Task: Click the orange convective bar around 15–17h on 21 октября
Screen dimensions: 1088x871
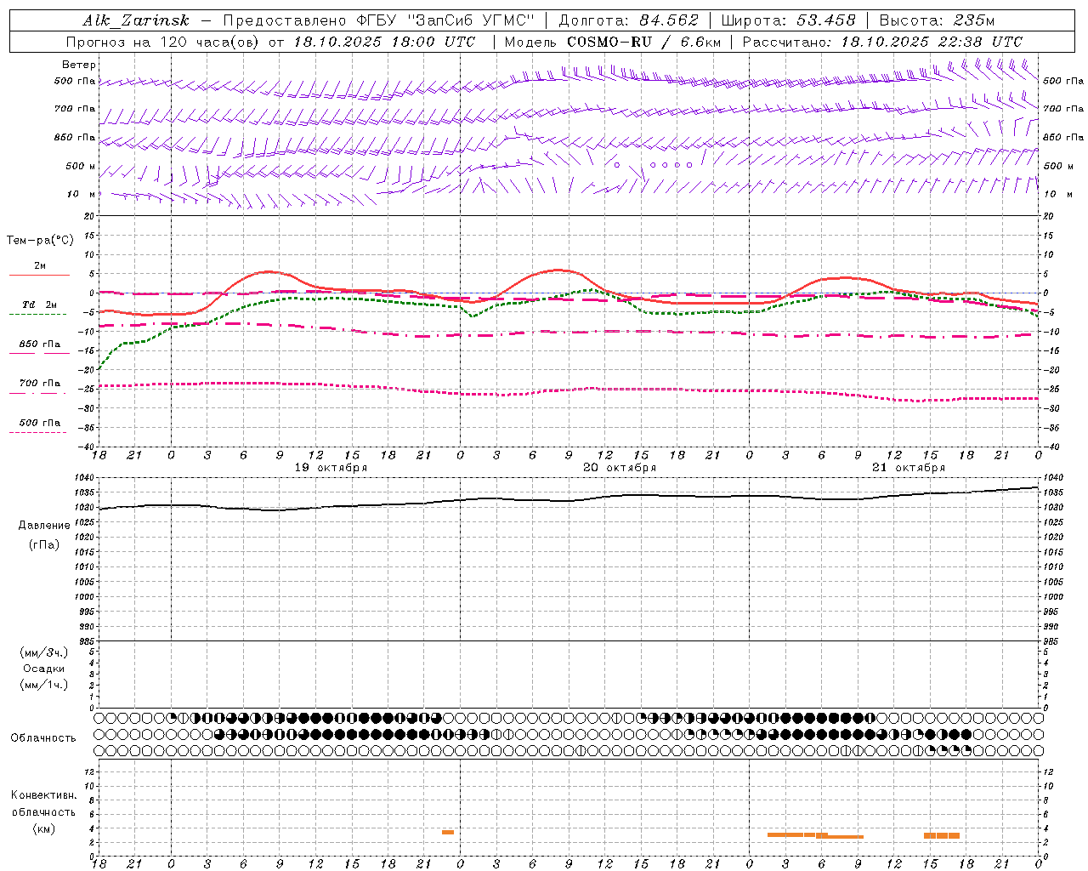Action: [x=941, y=835]
